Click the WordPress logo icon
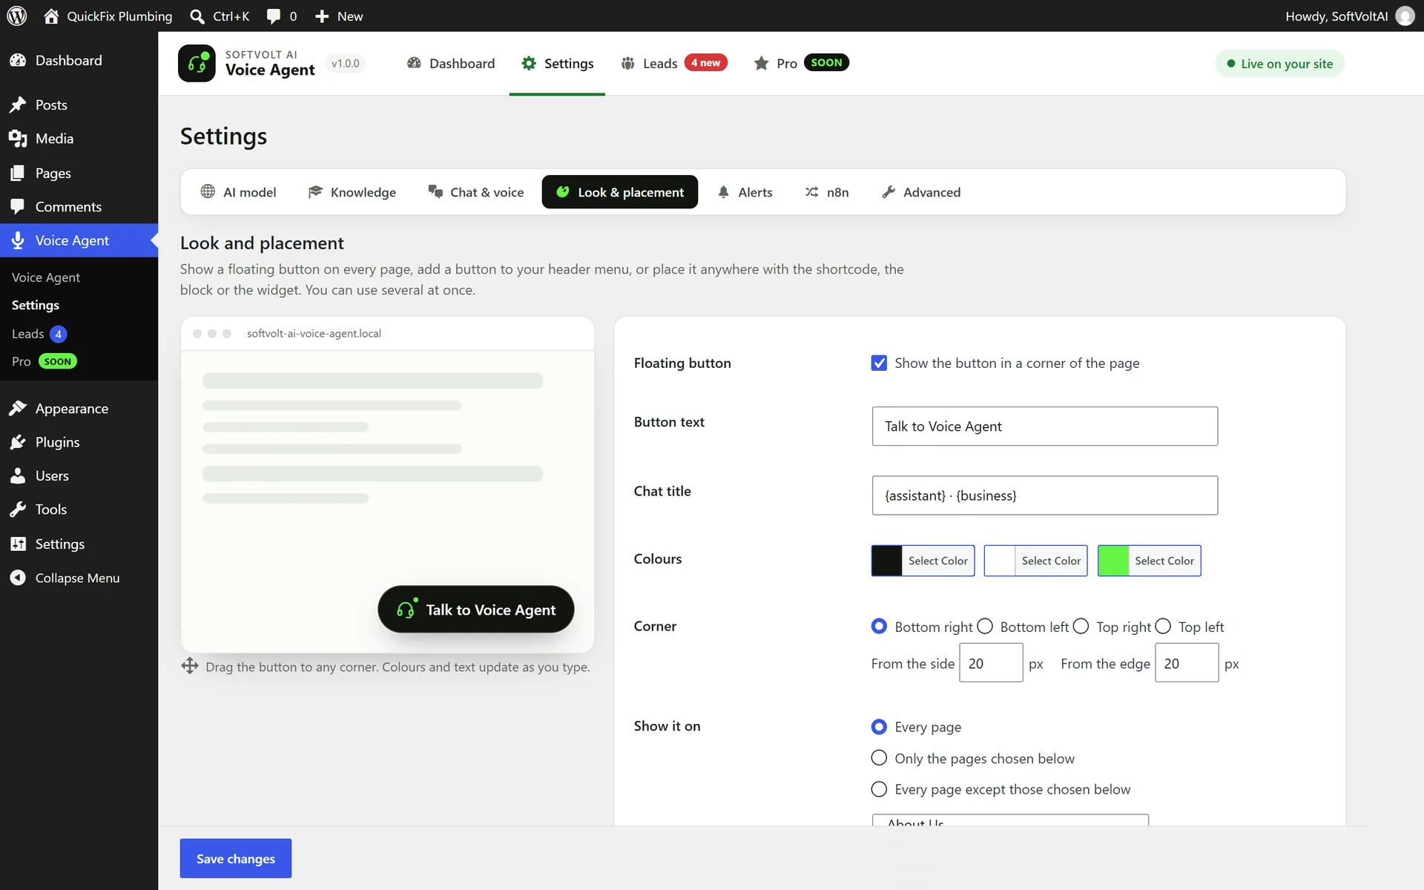Image resolution: width=1424 pixels, height=890 pixels. tap(17, 16)
